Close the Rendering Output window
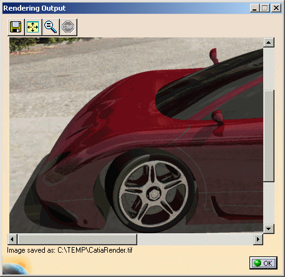 point(276,8)
